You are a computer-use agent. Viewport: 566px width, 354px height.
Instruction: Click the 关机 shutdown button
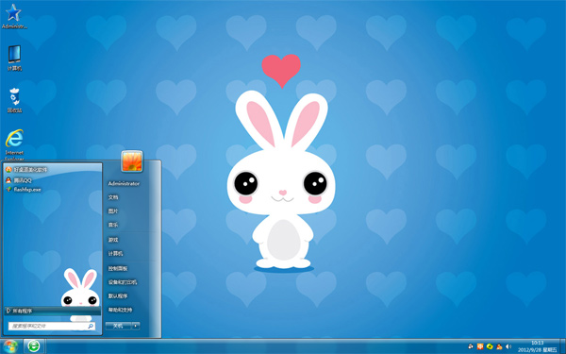[x=119, y=326]
